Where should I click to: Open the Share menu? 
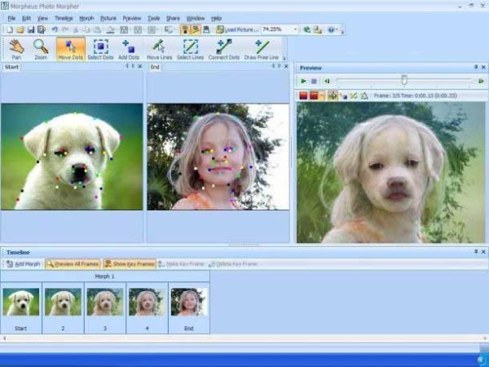pyautogui.click(x=173, y=19)
